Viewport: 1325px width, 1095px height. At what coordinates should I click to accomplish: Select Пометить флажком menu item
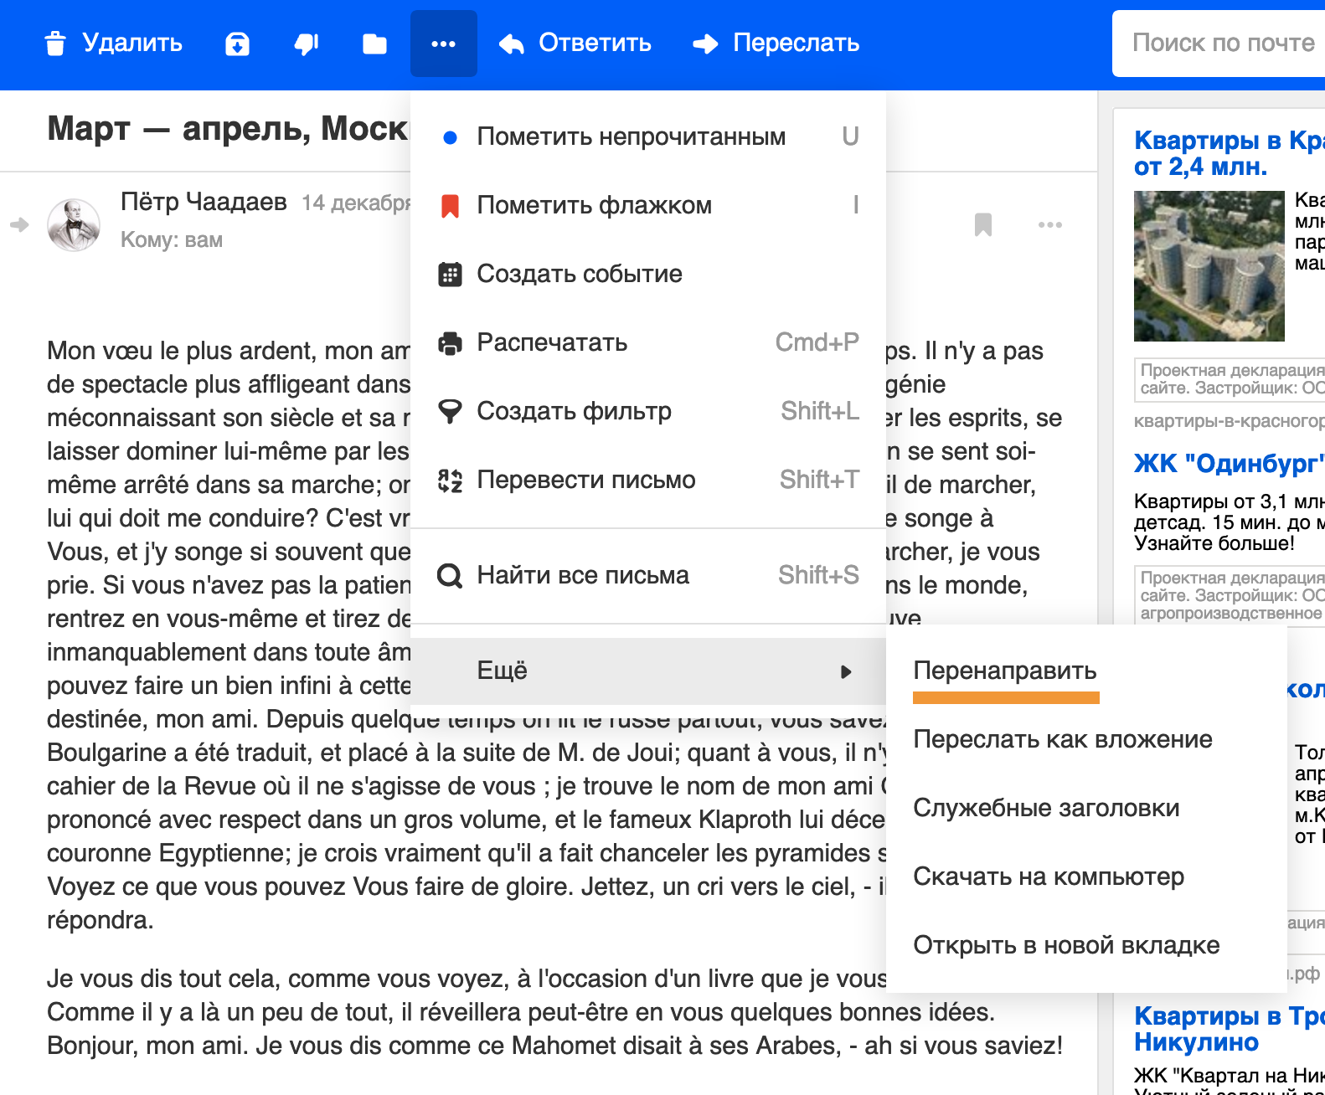(x=648, y=205)
